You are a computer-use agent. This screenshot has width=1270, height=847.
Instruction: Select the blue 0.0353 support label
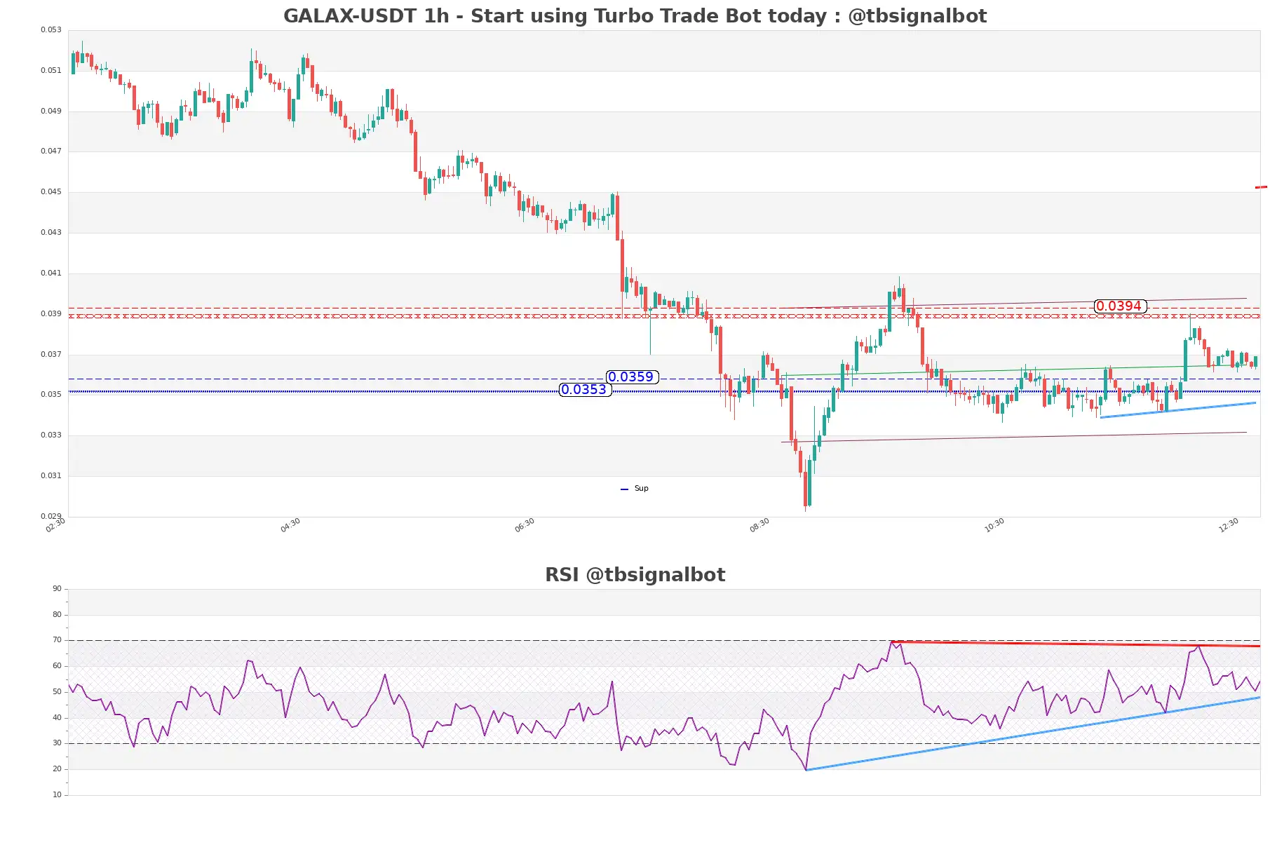tap(585, 390)
